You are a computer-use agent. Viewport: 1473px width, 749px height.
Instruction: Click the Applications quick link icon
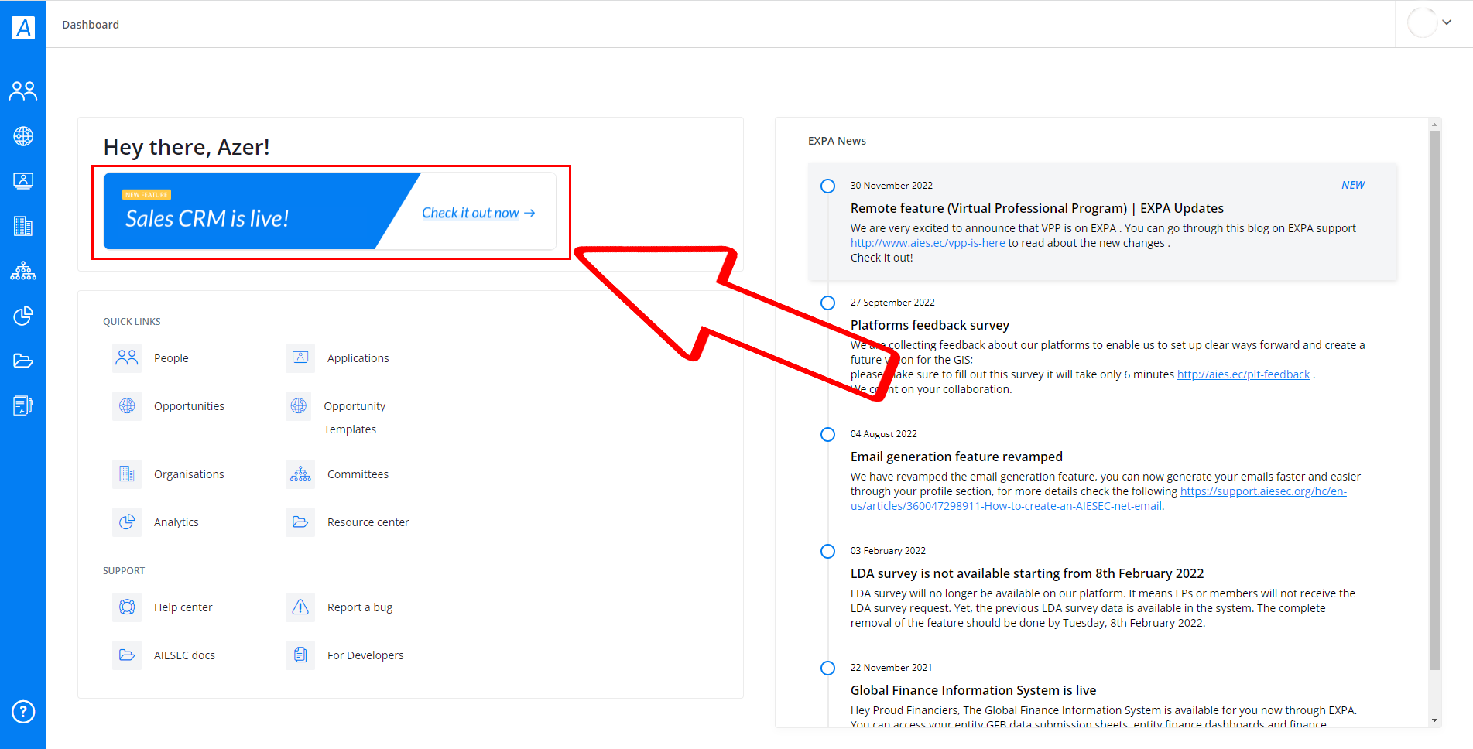click(300, 358)
